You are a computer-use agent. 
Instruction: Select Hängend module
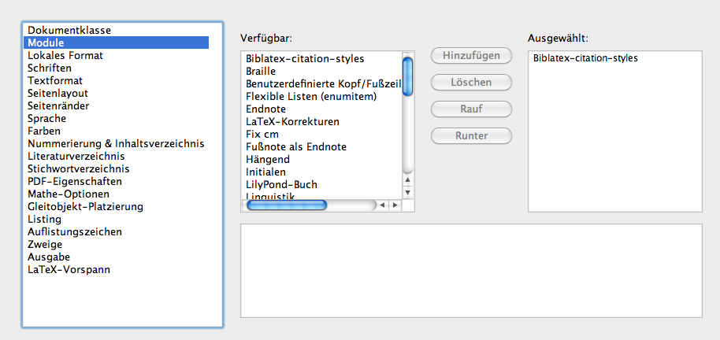point(321,160)
